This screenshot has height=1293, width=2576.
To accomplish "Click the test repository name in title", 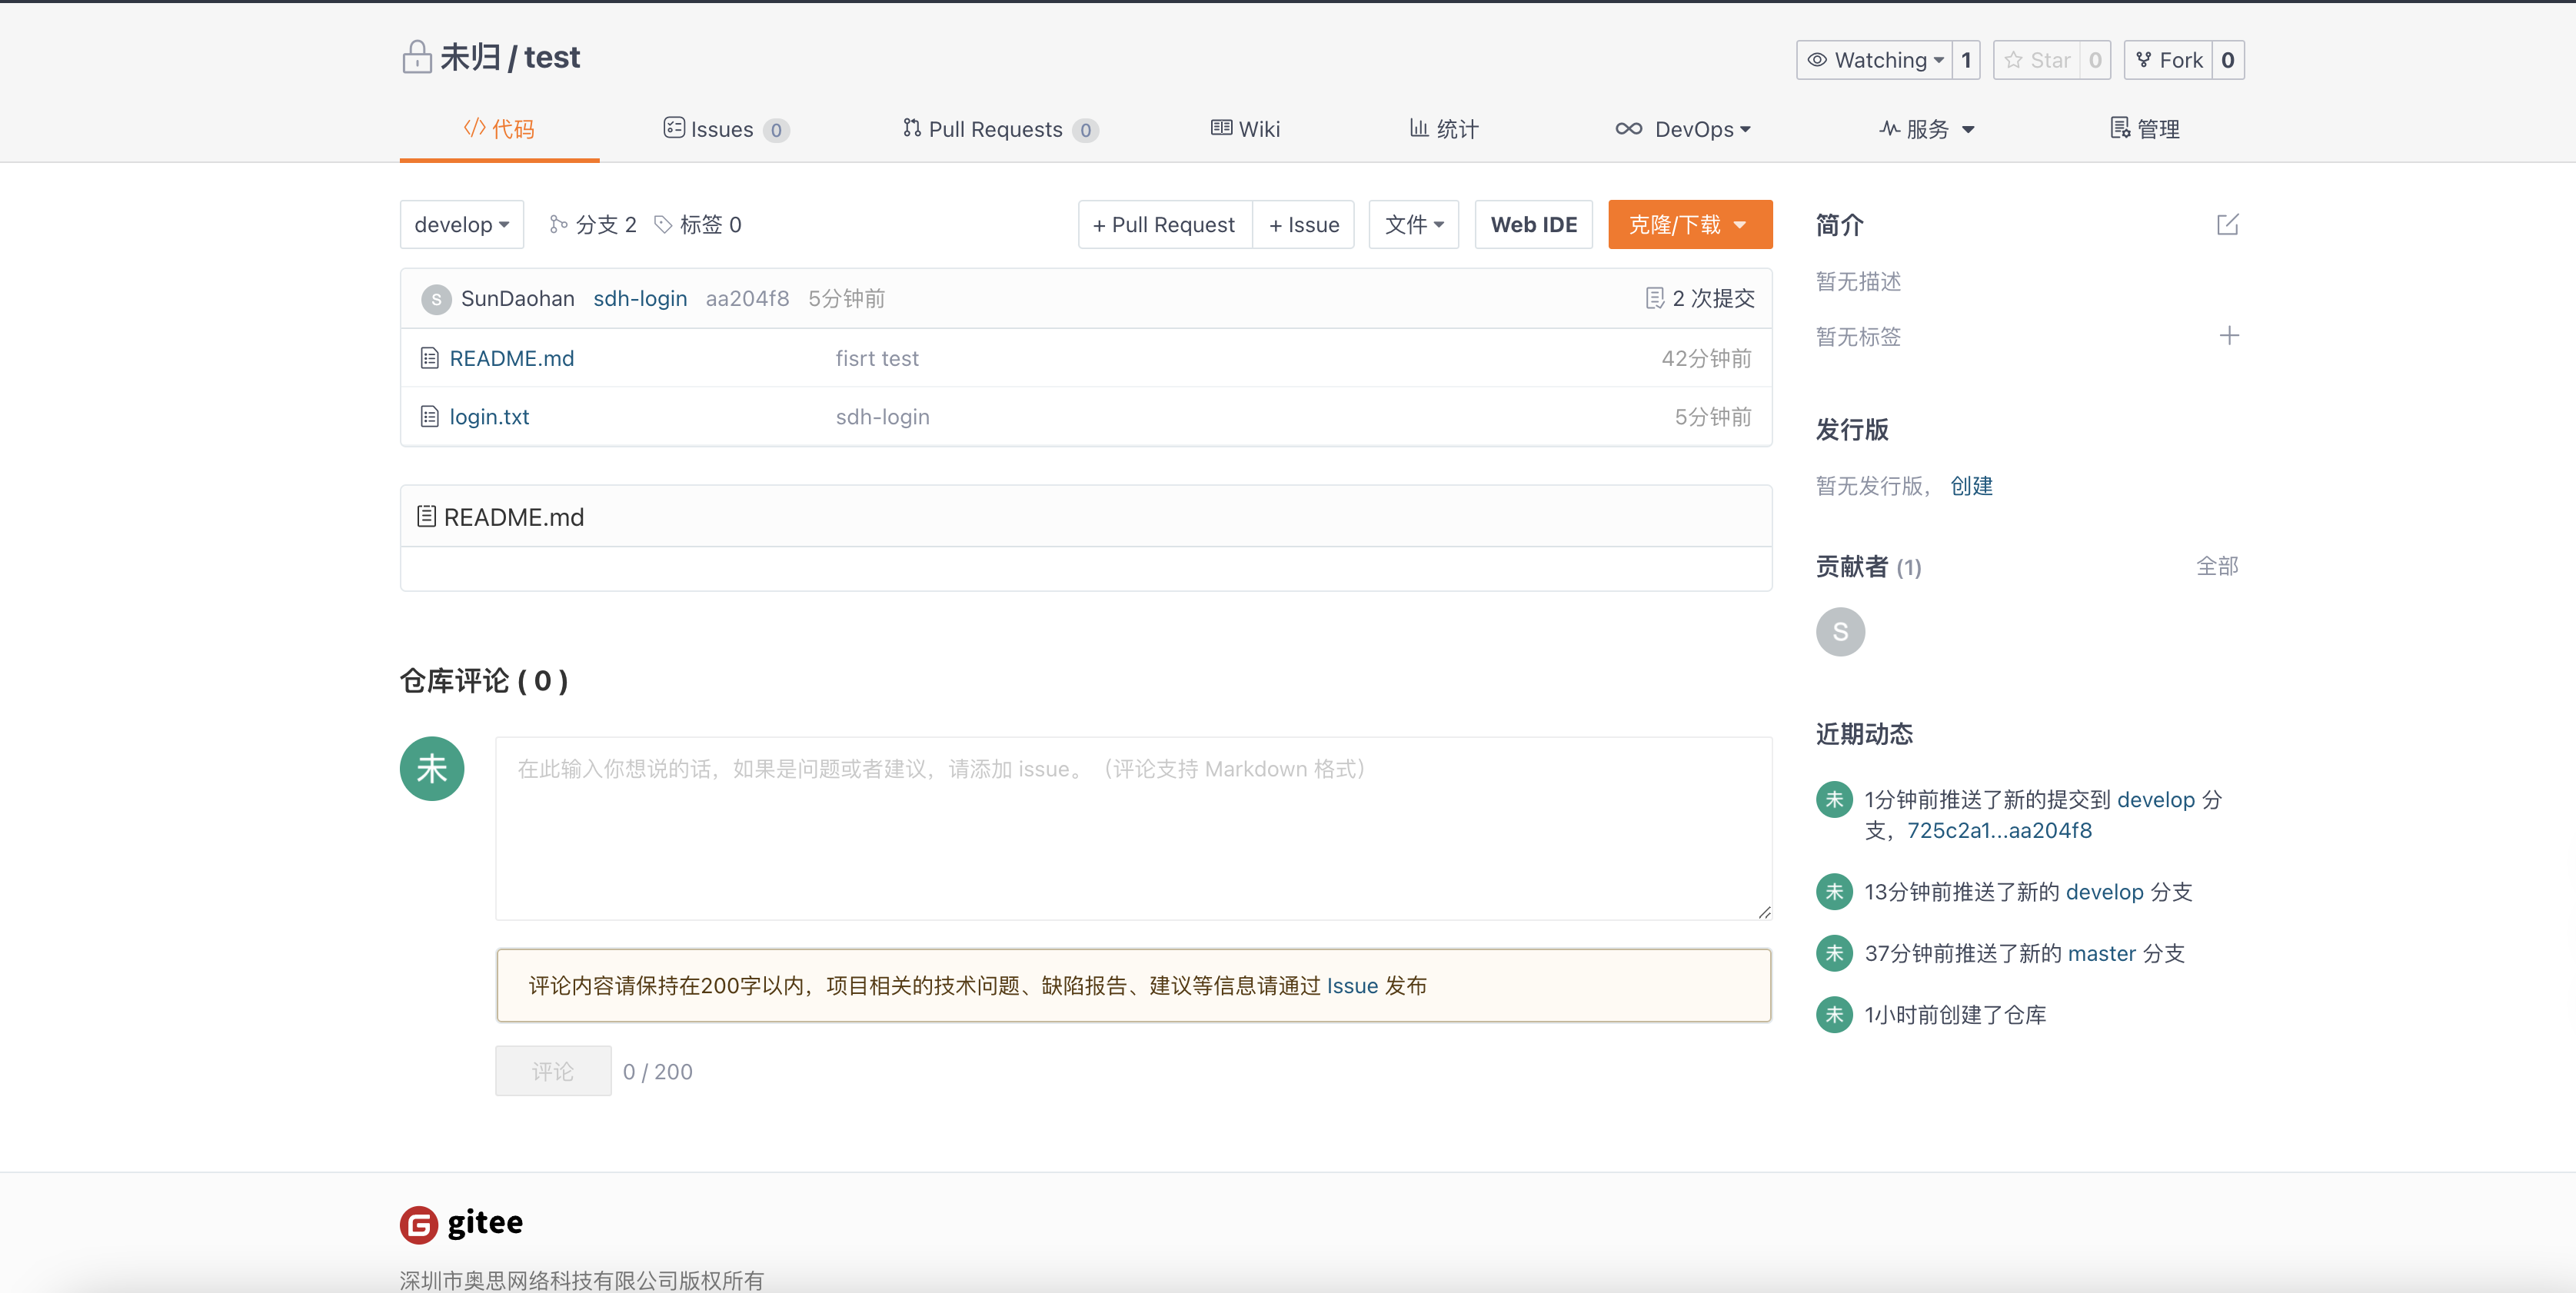I will 552,57.
